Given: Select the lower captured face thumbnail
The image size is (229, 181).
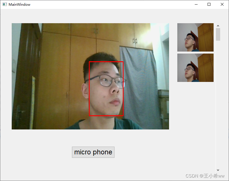Looking at the screenshot, I should pos(195,68).
